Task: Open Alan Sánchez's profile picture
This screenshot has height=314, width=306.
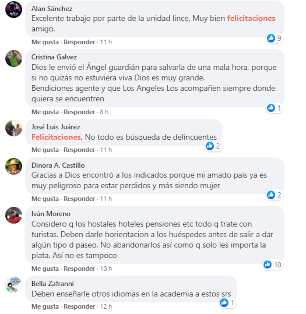Action: (x=14, y=10)
